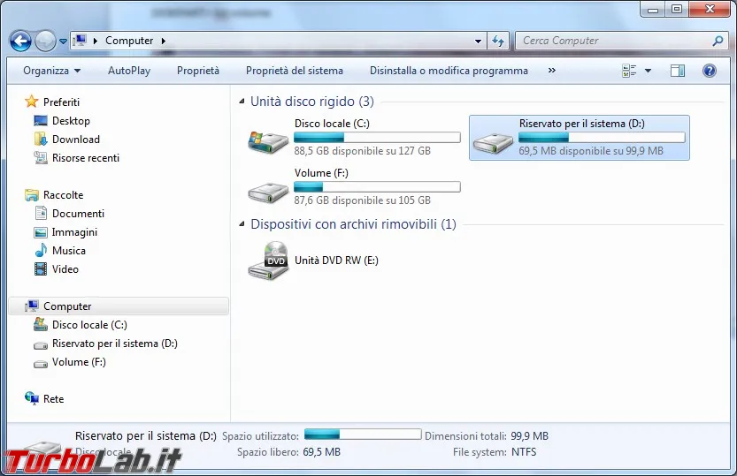
Task: Select Preferiti in the navigation pane
Action: (61, 102)
